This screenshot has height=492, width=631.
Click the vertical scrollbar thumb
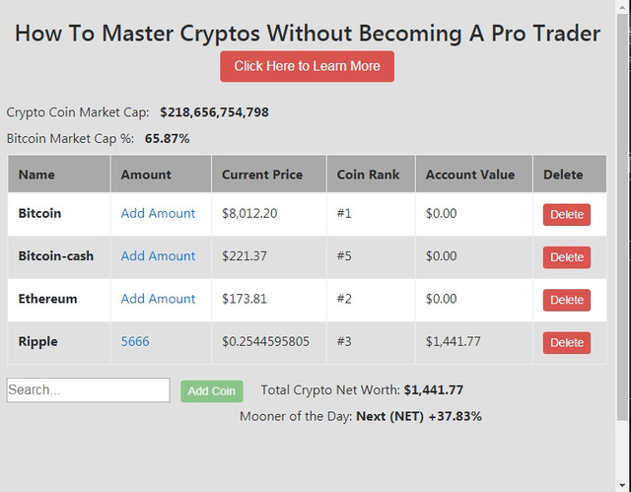622,217
